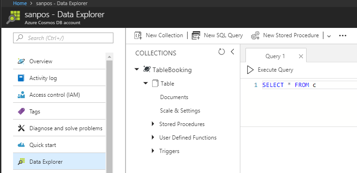Focus the Search (Ctrl+/) input field
This screenshot has height=173, width=357.
coord(63,38)
